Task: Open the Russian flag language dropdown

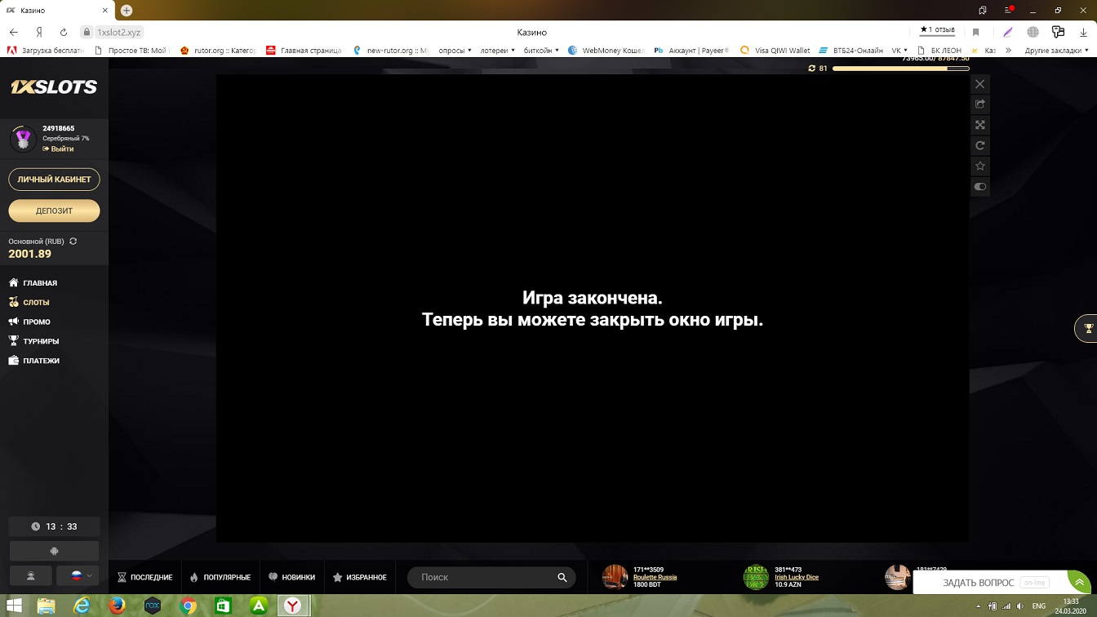Action: click(81, 575)
